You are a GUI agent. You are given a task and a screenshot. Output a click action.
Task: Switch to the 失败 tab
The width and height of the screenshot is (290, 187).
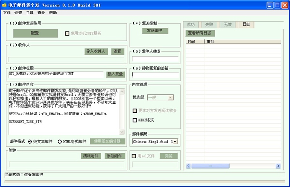point(209,25)
